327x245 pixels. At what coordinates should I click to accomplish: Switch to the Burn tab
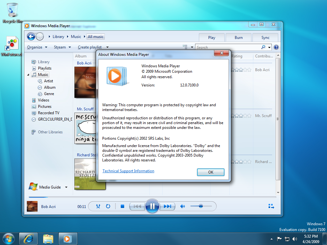point(239,38)
